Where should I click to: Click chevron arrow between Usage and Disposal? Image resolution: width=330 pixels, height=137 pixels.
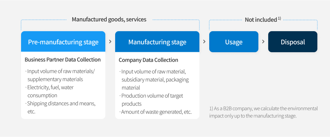coord(263,42)
